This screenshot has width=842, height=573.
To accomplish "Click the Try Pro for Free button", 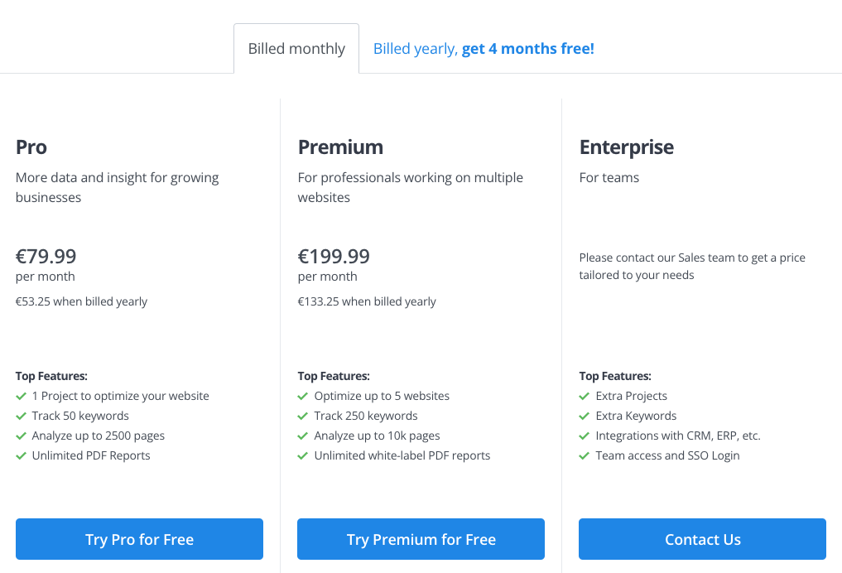I will click(x=139, y=539).
